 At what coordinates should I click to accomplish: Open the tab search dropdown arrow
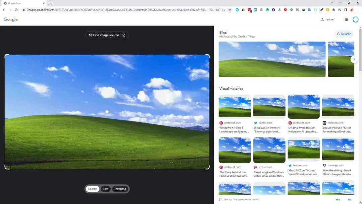point(331,3)
